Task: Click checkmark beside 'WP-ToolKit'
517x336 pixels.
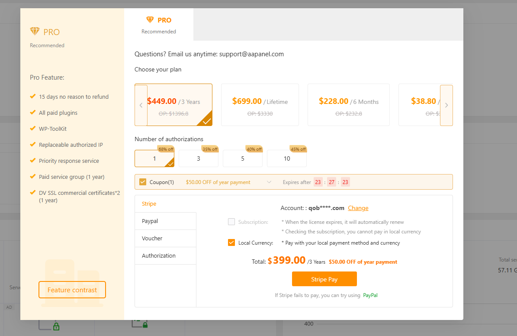Action: [x=32, y=129]
